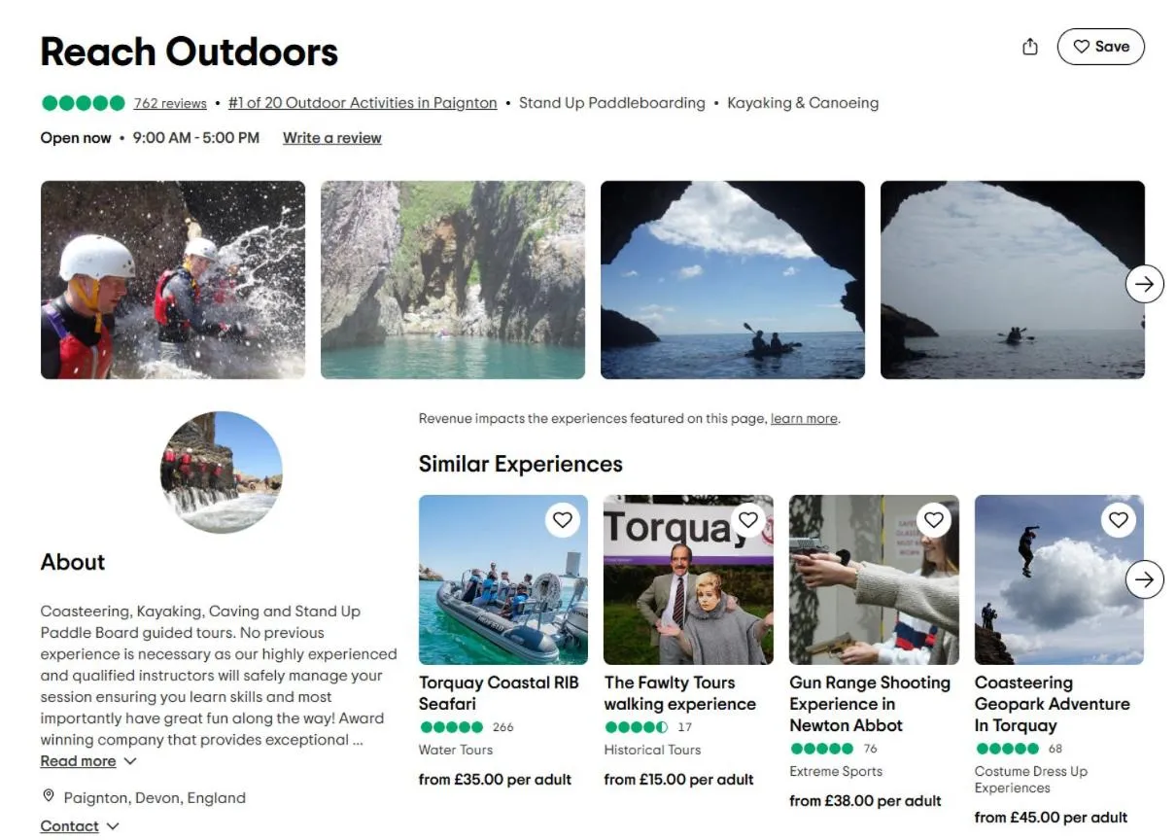Heart the Gun Range Shooting Experience card
Image resolution: width=1176 pixels, height=840 pixels.
(x=934, y=520)
